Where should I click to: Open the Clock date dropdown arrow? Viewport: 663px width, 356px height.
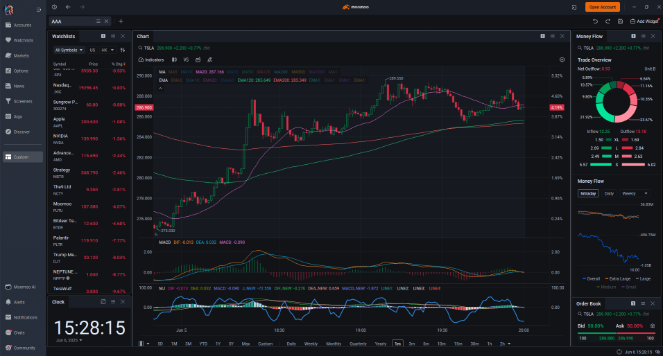pyautogui.click(x=80, y=340)
